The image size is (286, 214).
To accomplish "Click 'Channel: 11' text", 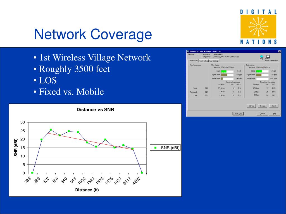I will click(193, 54).
